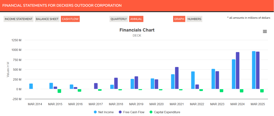Click MAR 2015 Capital Expenditure bar
The image size is (274, 116).
(x=59, y=91)
